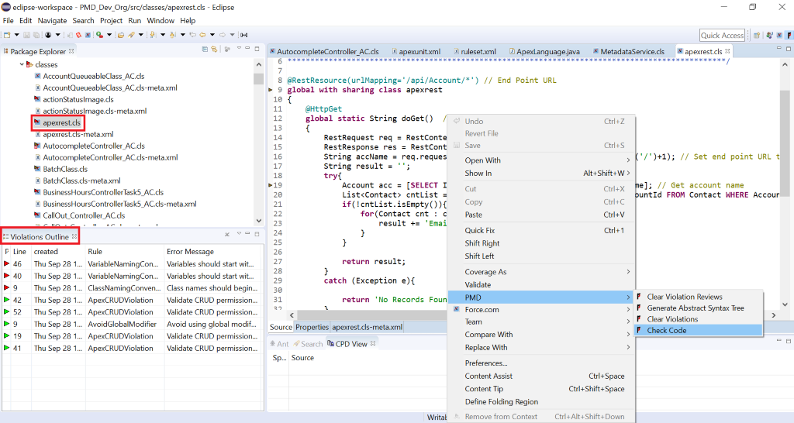The width and height of the screenshot is (794, 423).
Task: Click the editor vertical scrollbar thumb
Action: (785, 143)
